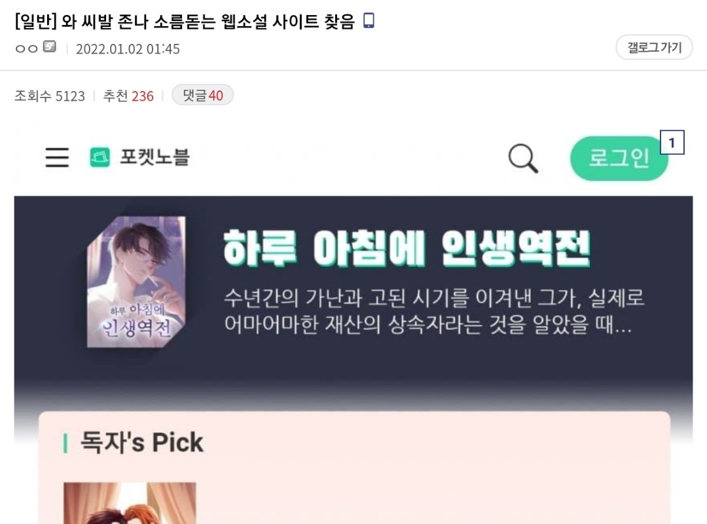Click the 조회수 5123 view count
This screenshot has width=707, height=524.
[50, 96]
